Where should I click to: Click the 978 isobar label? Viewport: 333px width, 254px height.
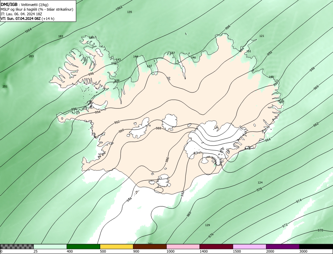[259, 189]
